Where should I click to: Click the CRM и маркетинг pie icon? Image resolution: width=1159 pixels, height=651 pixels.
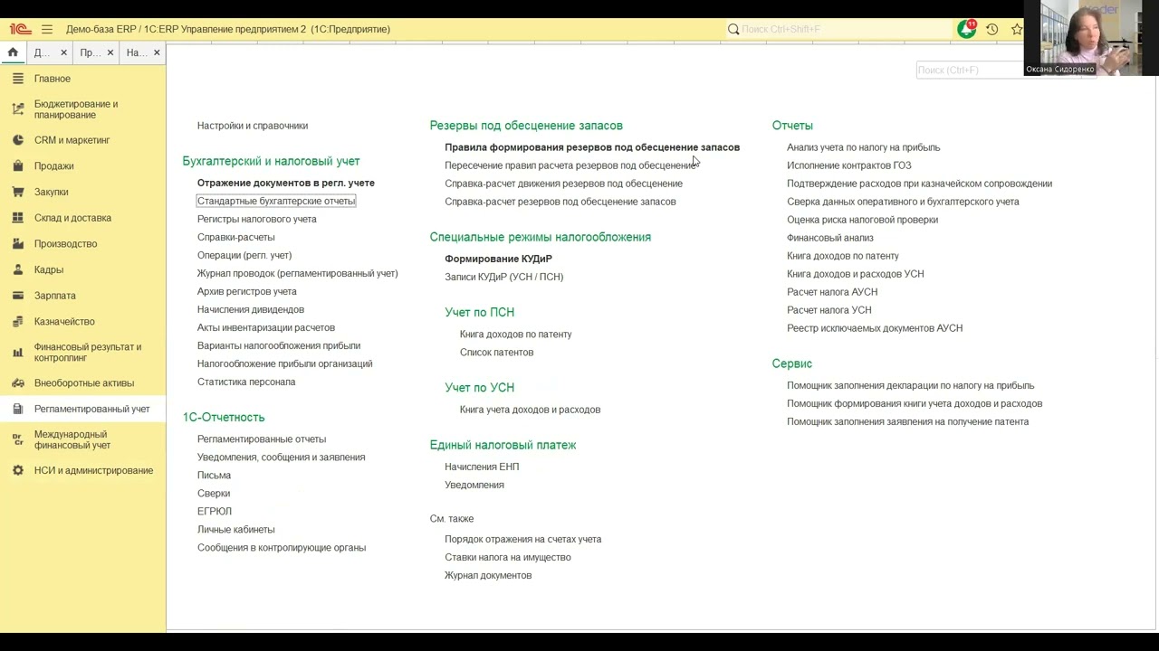(x=17, y=140)
